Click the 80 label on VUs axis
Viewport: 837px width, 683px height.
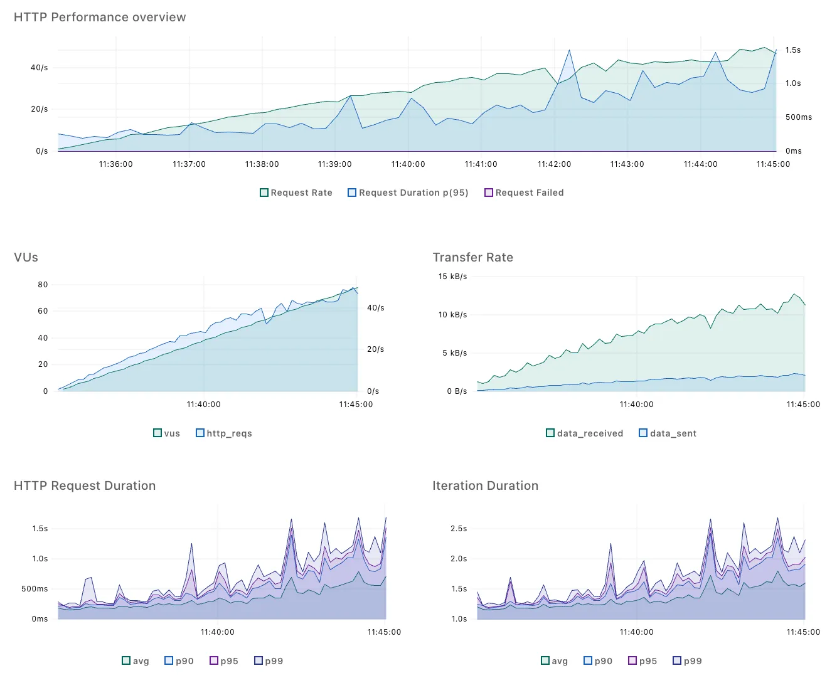point(43,285)
